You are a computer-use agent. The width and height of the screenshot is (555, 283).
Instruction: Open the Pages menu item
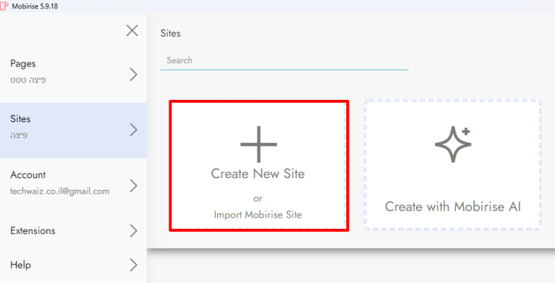coord(74,72)
